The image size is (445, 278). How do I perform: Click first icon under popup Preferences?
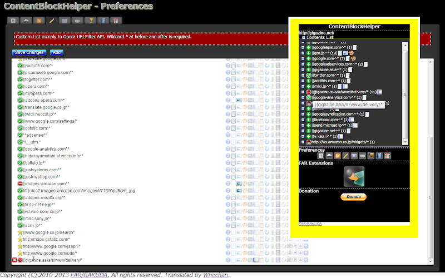click(321, 156)
